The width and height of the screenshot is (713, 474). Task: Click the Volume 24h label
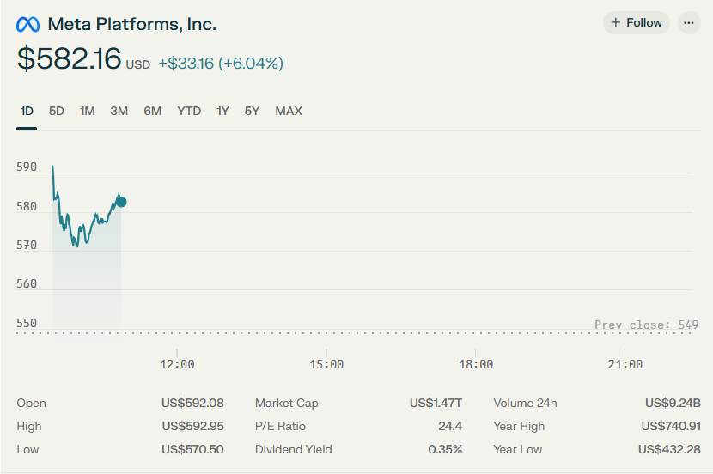[525, 403]
